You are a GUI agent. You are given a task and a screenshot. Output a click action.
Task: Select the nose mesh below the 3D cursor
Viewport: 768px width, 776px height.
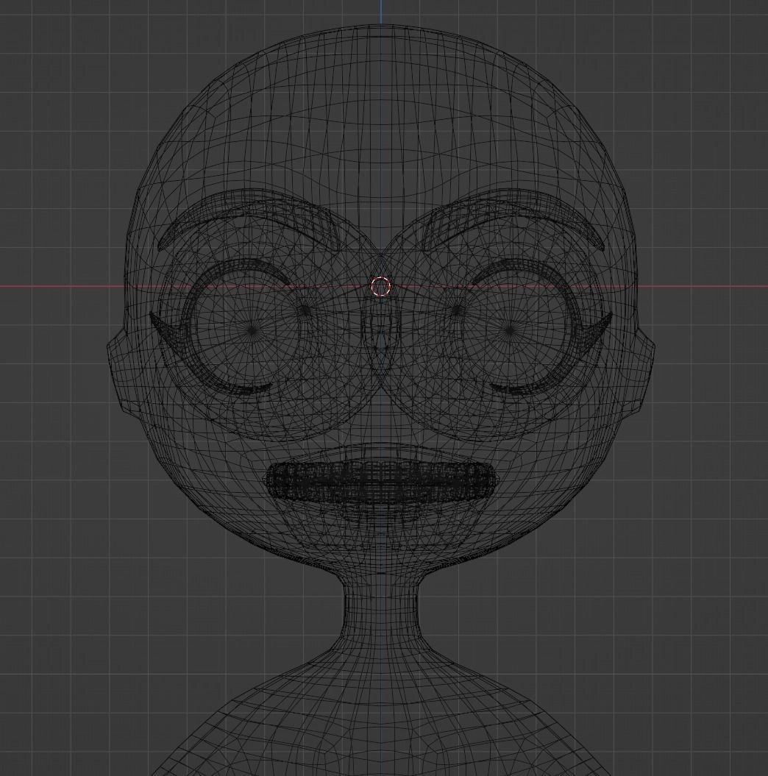(x=380, y=332)
